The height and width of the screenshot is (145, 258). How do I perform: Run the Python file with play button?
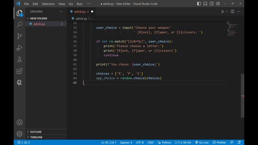click(x=223, y=12)
